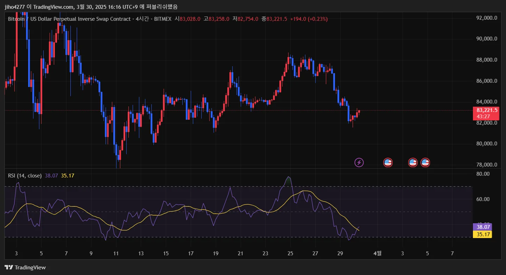Image resolution: width=506 pixels, height=275 pixels.
Task: Click the purple 38.07 tag on RSI axis
Action: 482,227
